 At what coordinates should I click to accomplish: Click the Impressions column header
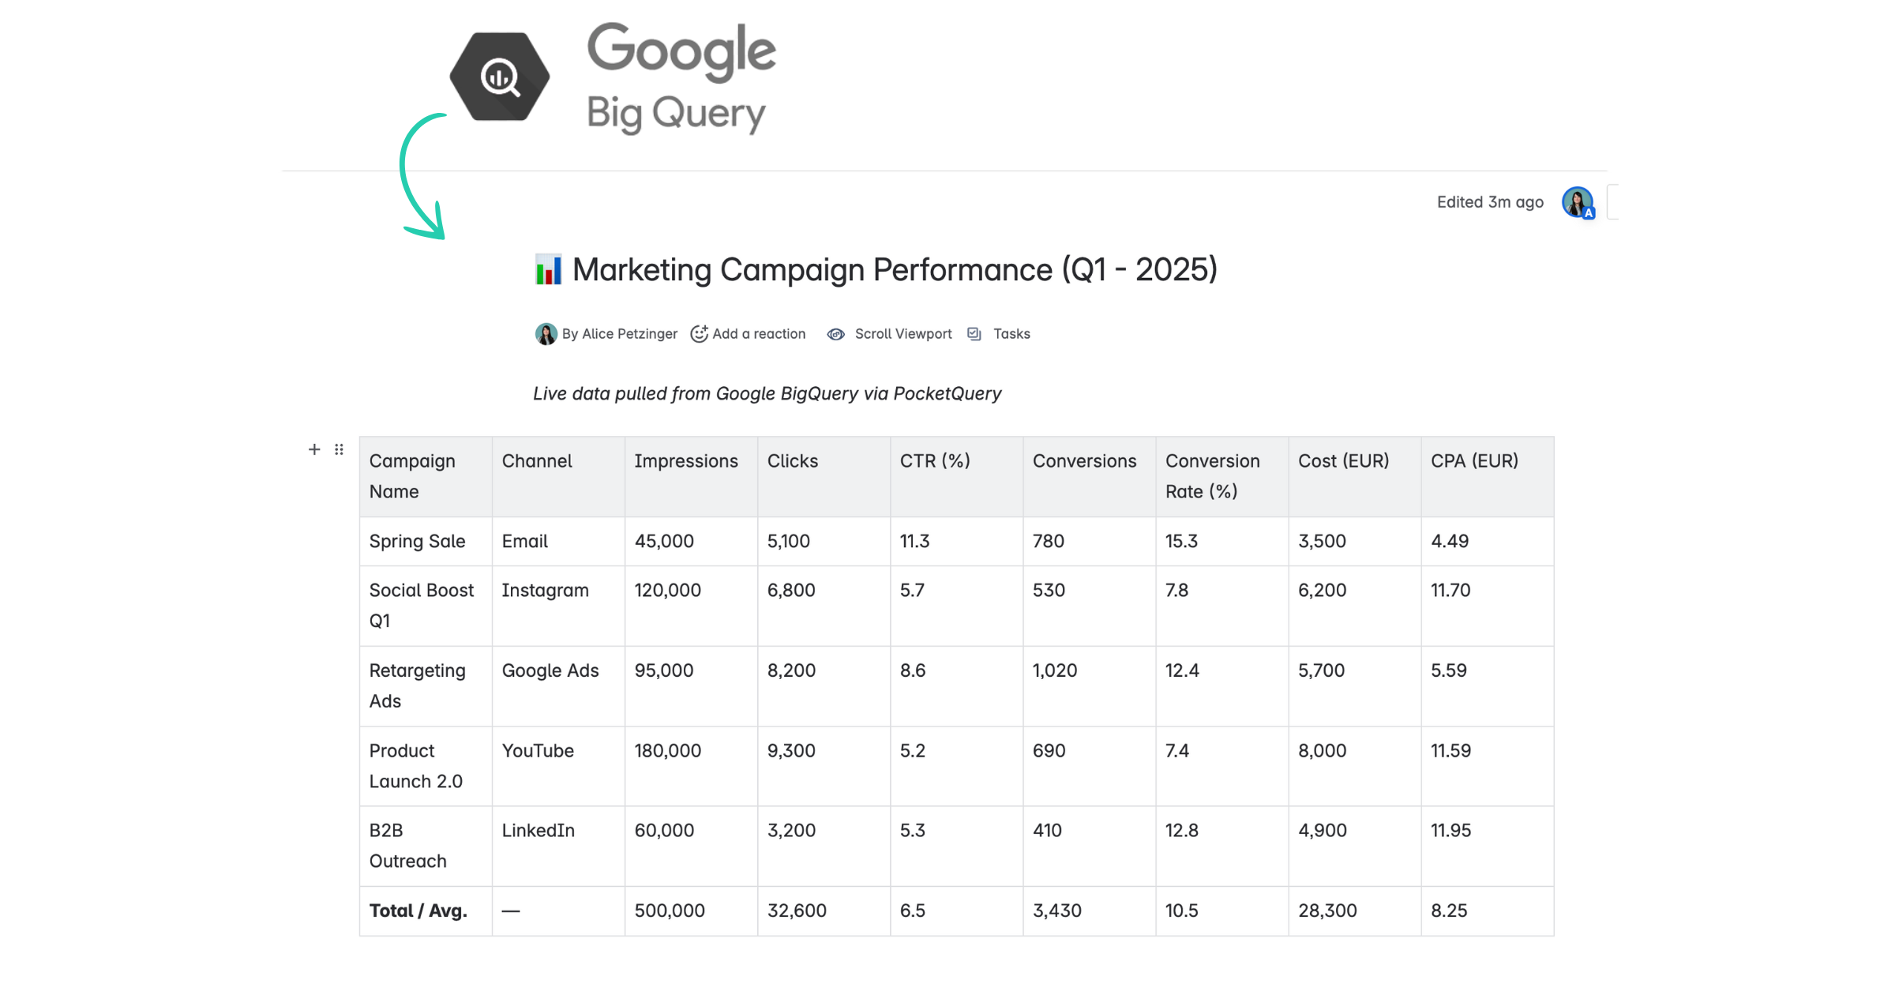tap(691, 477)
